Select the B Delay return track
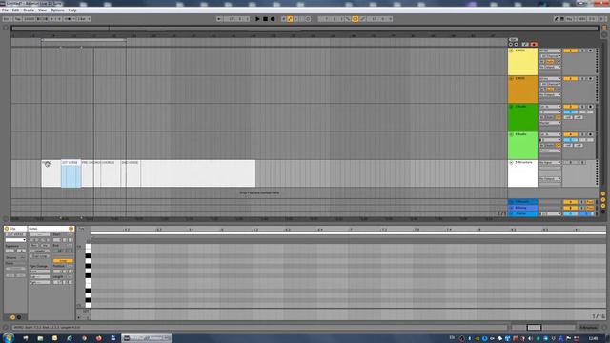610x343 pixels. 523,208
